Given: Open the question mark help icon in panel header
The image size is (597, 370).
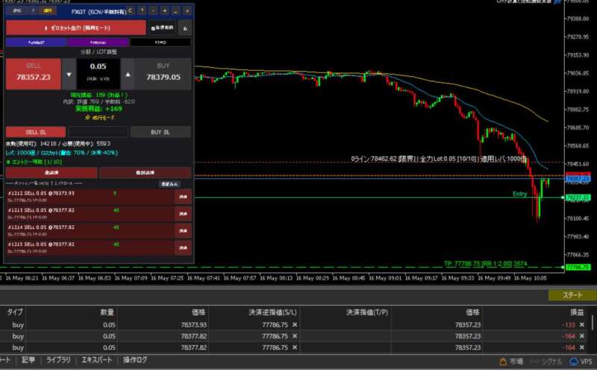Looking at the screenshot, I should point(142,10).
